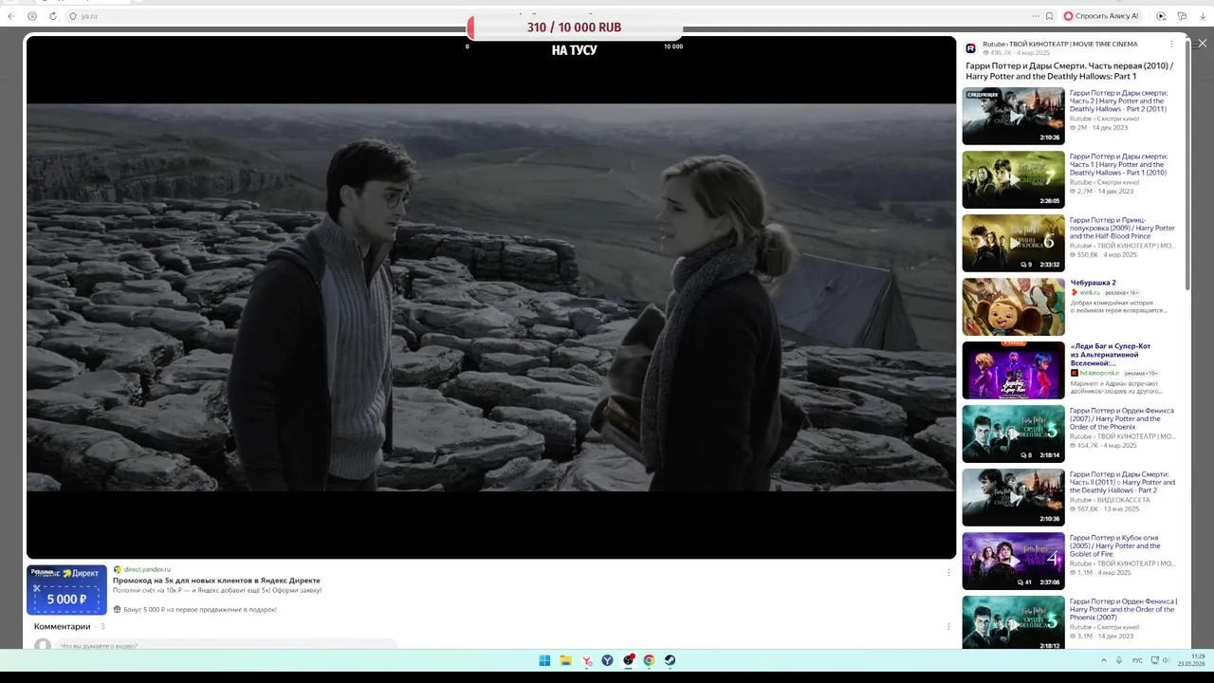Play the next video Дары смерти Часть 2 thumbnail
This screenshot has width=1214, height=683.
tap(1013, 116)
